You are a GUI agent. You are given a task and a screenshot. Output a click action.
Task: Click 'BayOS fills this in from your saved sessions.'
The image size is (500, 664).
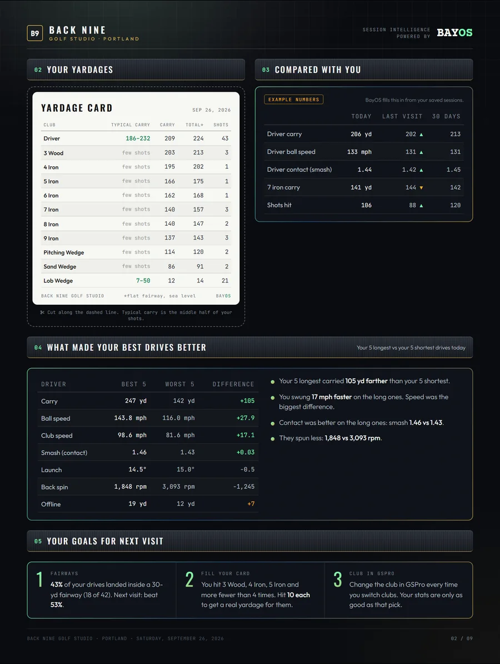pos(414,100)
